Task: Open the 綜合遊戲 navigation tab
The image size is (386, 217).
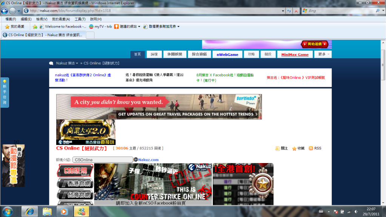Action: click(199, 54)
